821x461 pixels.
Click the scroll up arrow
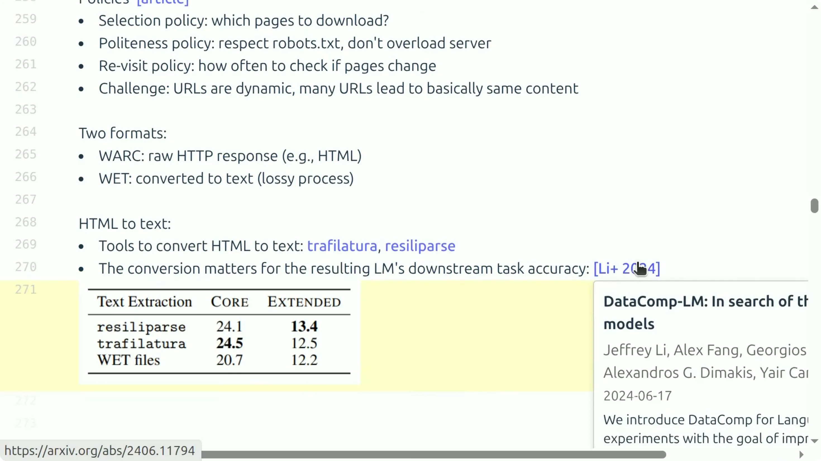point(814,7)
